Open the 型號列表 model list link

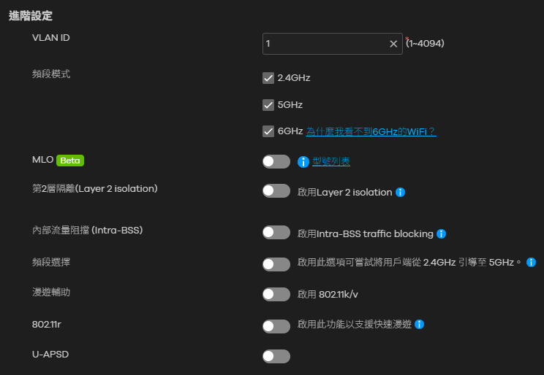pyautogui.click(x=331, y=161)
